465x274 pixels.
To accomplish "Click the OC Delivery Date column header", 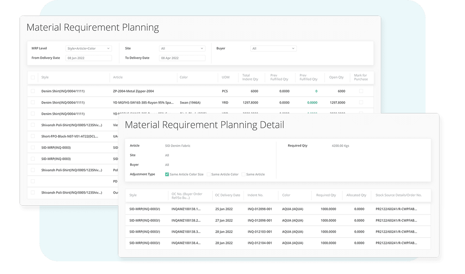I will pos(228,195).
